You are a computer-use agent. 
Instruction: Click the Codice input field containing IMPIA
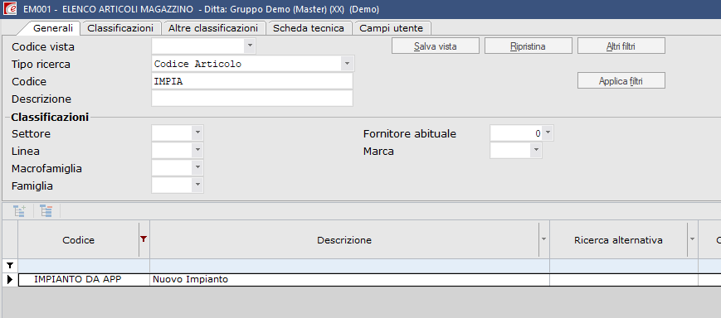click(252, 81)
